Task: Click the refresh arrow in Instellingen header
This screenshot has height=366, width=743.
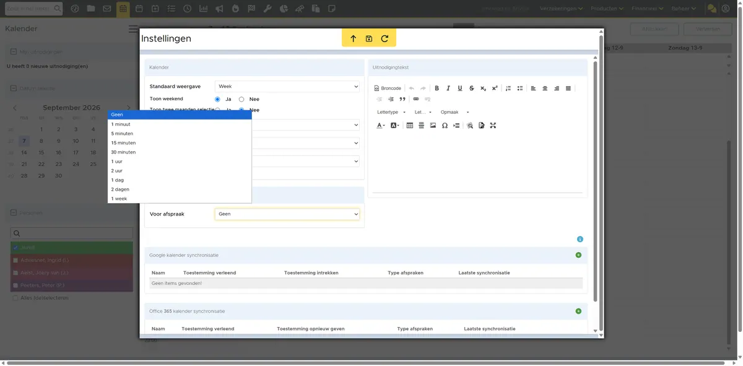Action: (385, 38)
